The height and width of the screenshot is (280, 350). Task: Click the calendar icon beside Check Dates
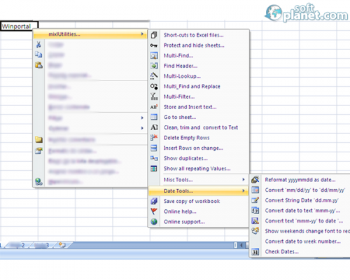[255, 252]
